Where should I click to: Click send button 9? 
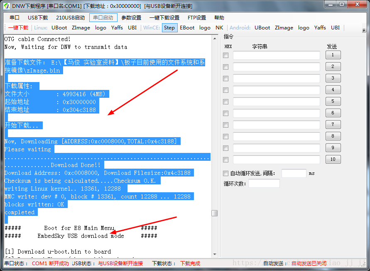[x=333, y=148]
